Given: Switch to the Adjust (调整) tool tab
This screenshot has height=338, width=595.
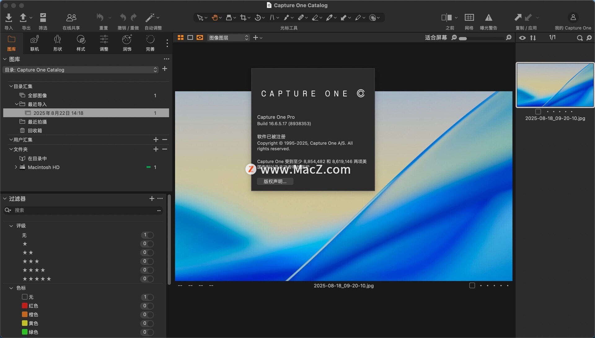Looking at the screenshot, I should [x=104, y=43].
